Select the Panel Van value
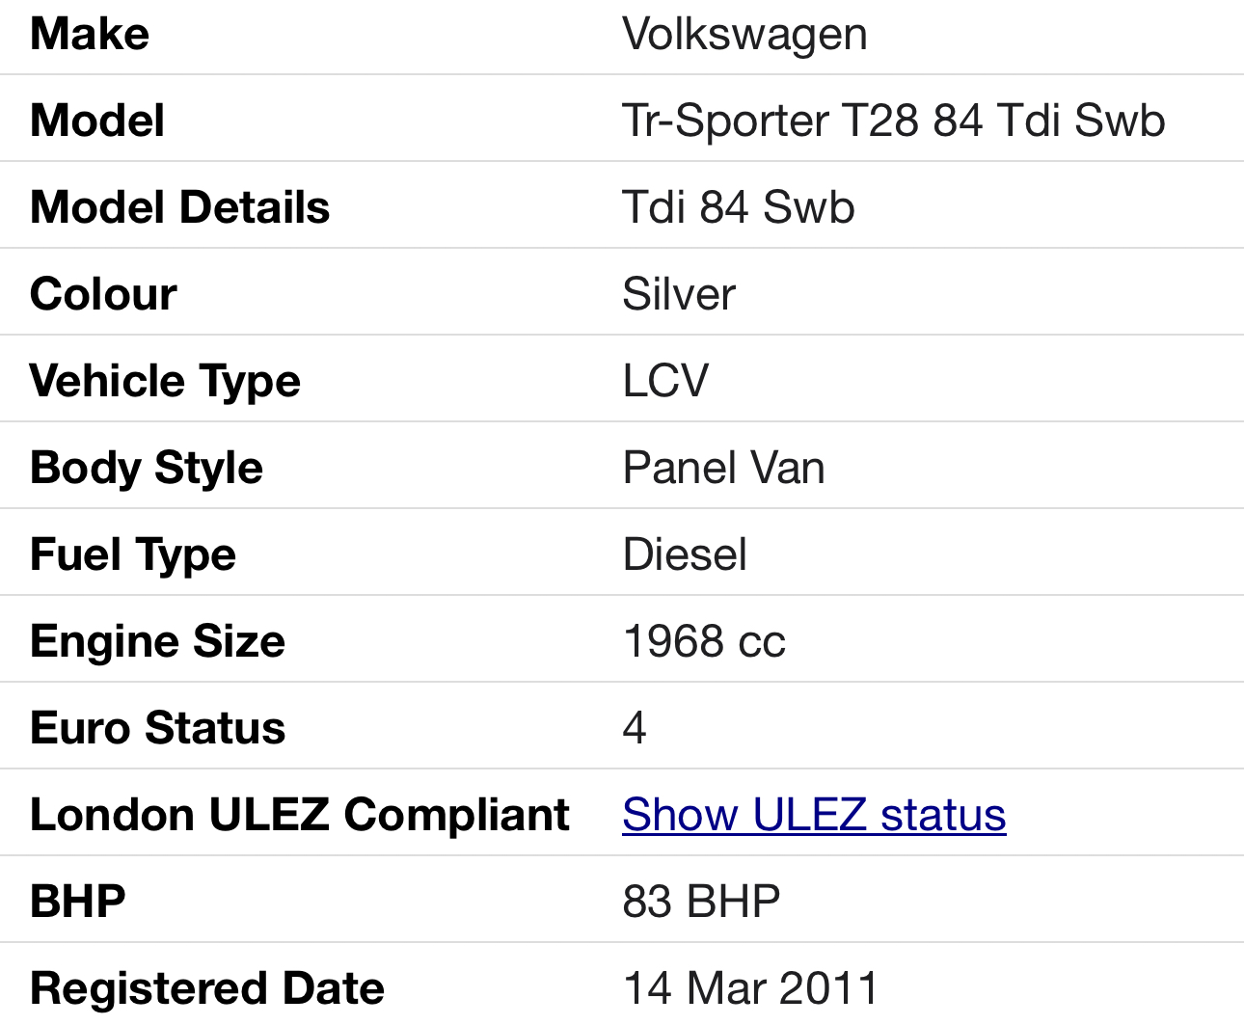Screen dimensions: 1244x1025 723,469
